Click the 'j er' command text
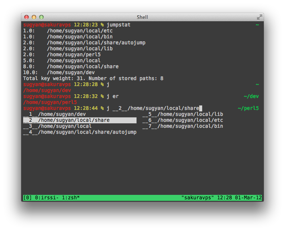285x231 pixels. [x=113, y=96]
